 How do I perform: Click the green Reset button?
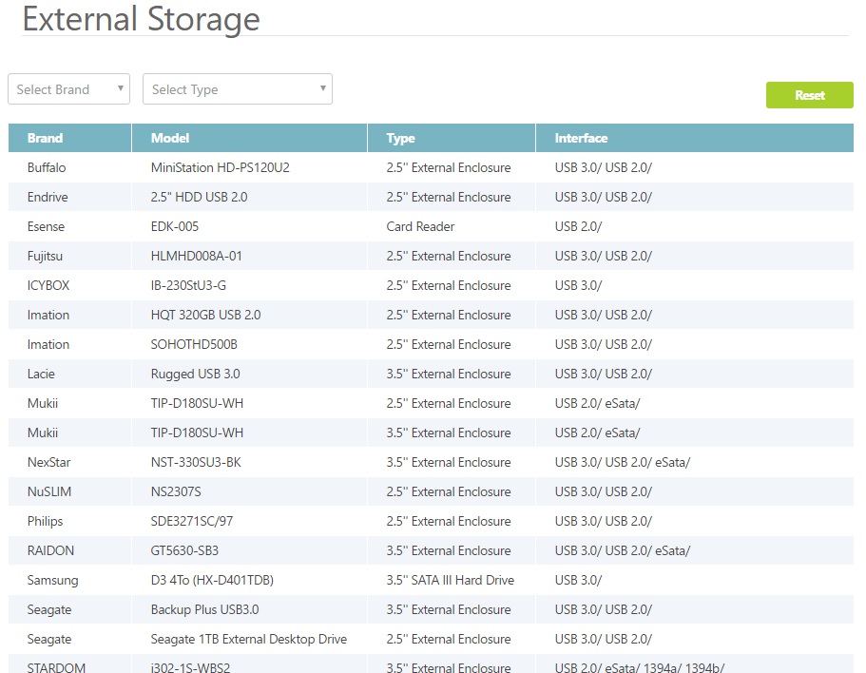click(x=809, y=95)
